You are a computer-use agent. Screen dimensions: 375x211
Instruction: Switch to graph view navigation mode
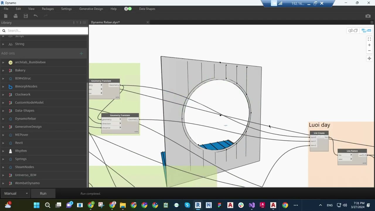pos(366,30)
